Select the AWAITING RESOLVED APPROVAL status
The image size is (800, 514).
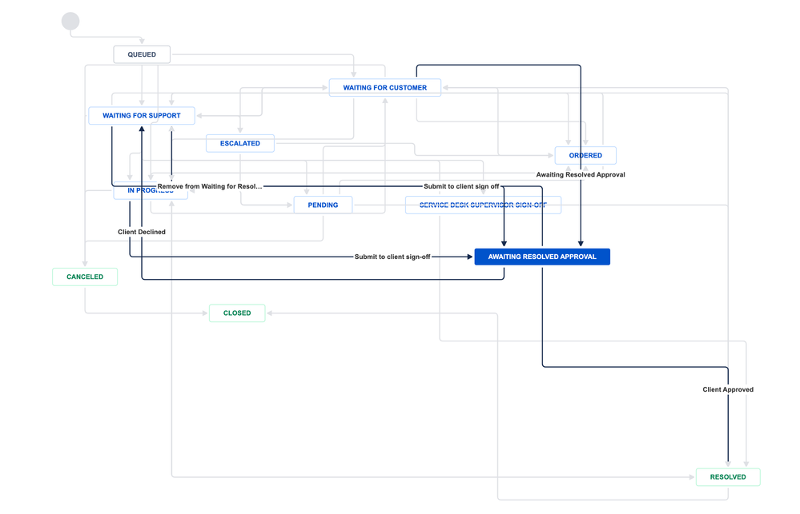(x=542, y=257)
